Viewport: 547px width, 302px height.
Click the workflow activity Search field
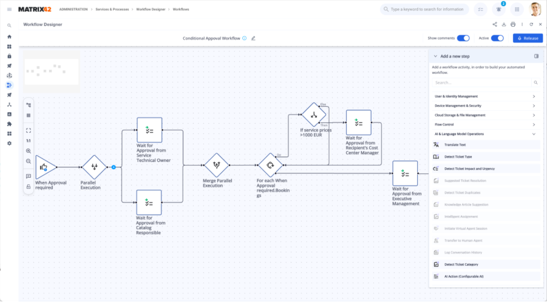pos(483,82)
